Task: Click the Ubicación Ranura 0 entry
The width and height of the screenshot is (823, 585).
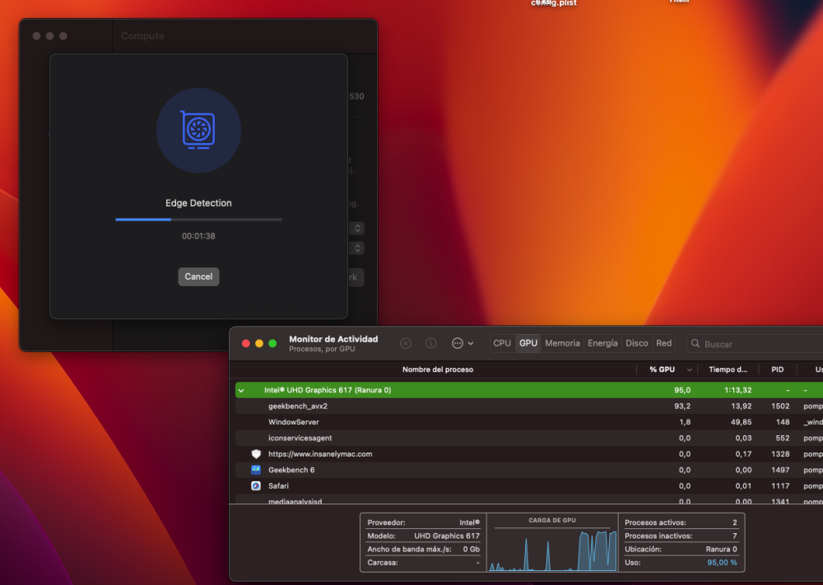Action: [x=681, y=550]
